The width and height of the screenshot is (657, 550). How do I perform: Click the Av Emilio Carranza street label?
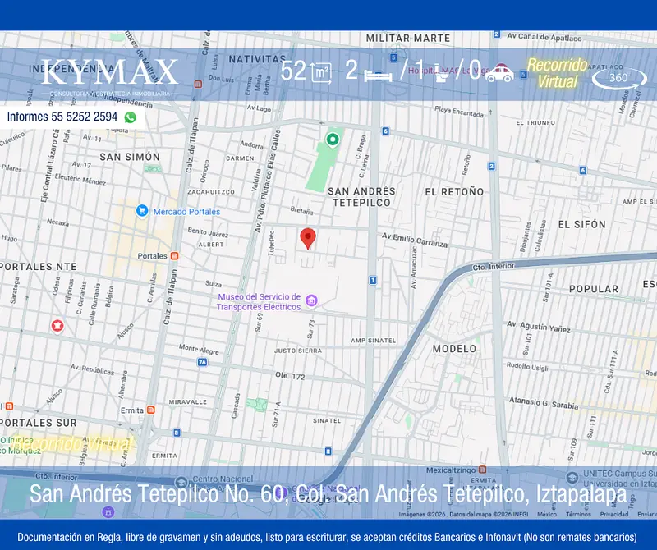tap(415, 240)
